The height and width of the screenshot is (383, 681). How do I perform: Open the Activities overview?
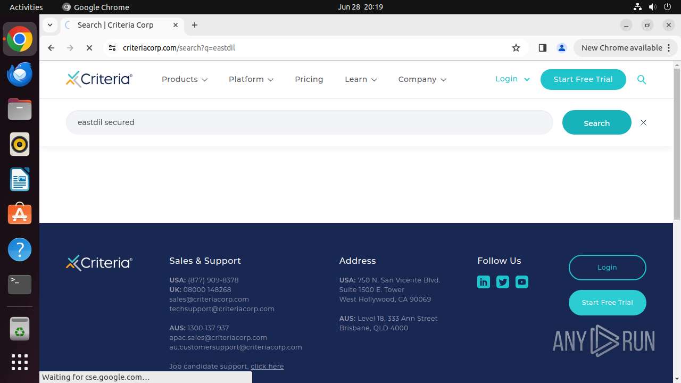point(26,7)
